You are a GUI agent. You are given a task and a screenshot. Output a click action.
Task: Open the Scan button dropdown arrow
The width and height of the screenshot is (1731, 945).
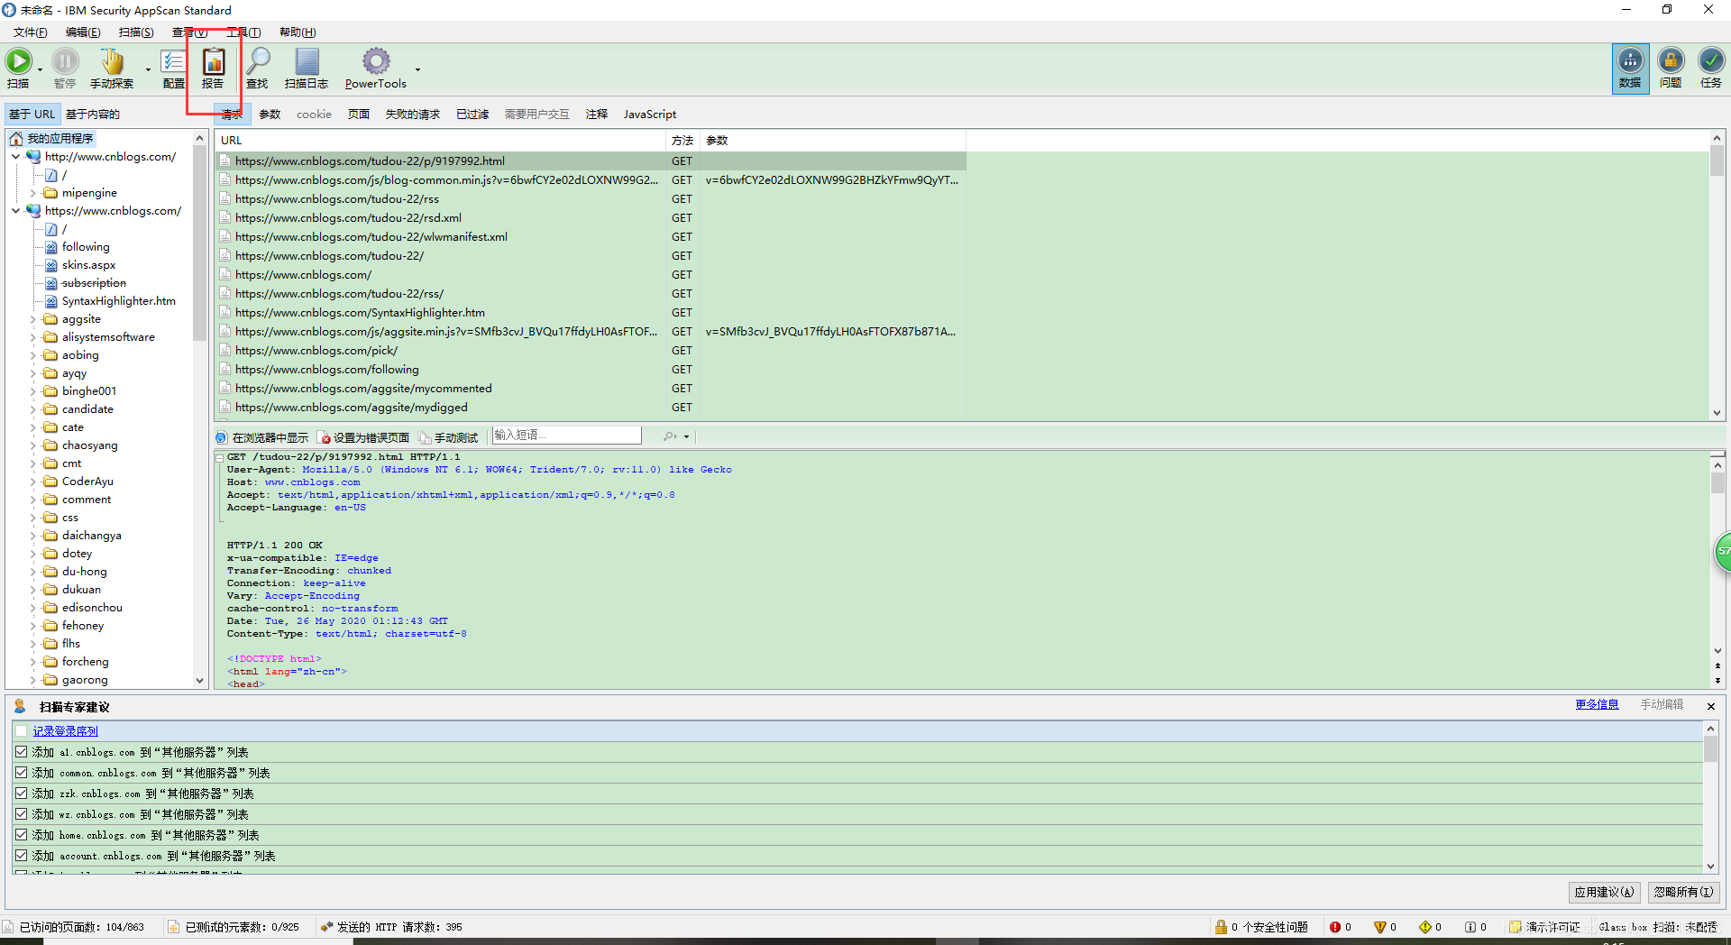(x=40, y=69)
